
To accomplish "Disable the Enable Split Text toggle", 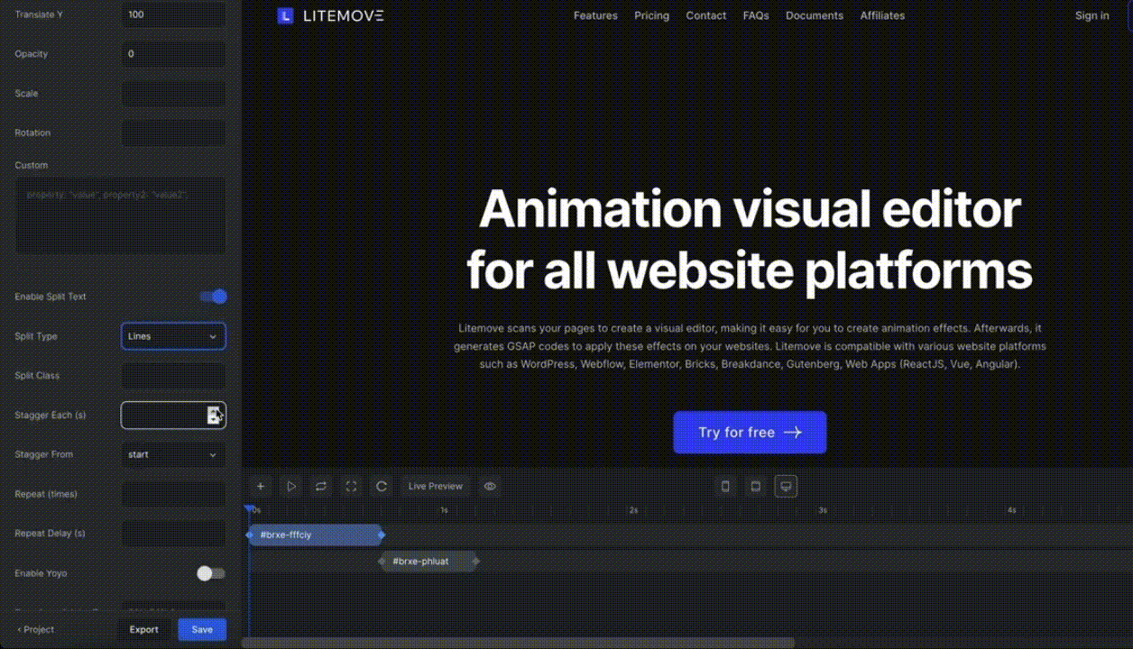I will pos(213,297).
